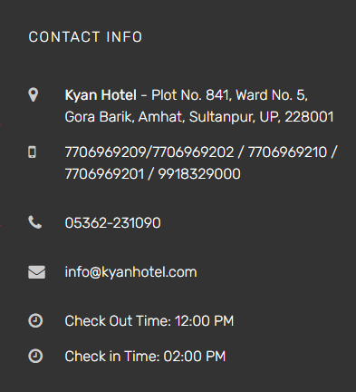Click the bold Kyan Hotel name
The height and width of the screenshot is (392, 356).
pos(101,95)
